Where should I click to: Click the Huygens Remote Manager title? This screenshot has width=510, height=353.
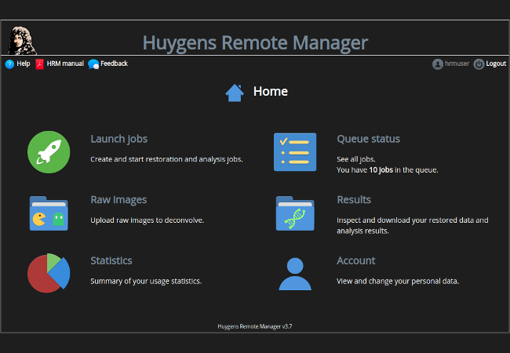(255, 42)
